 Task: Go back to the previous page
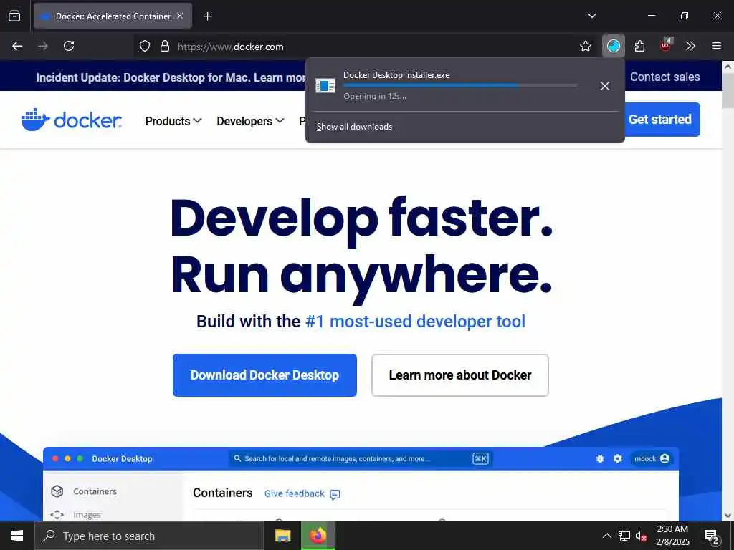coord(17,46)
